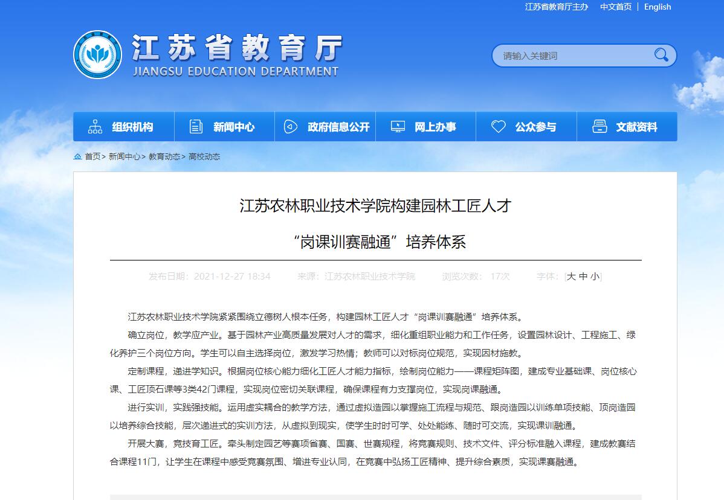Click the subtitle “岗课训赛融通”培养体系
This screenshot has width=724, height=500.
[x=380, y=242]
